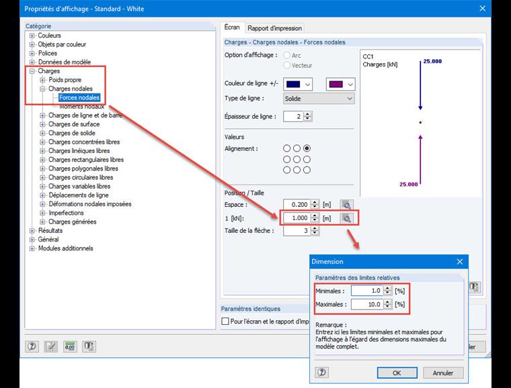511x388 pixels.
Task: Expand the Modules additionnels node
Action: click(32, 248)
